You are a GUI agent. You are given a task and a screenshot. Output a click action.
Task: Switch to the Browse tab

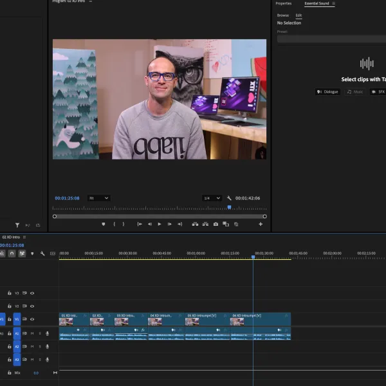coord(283,15)
